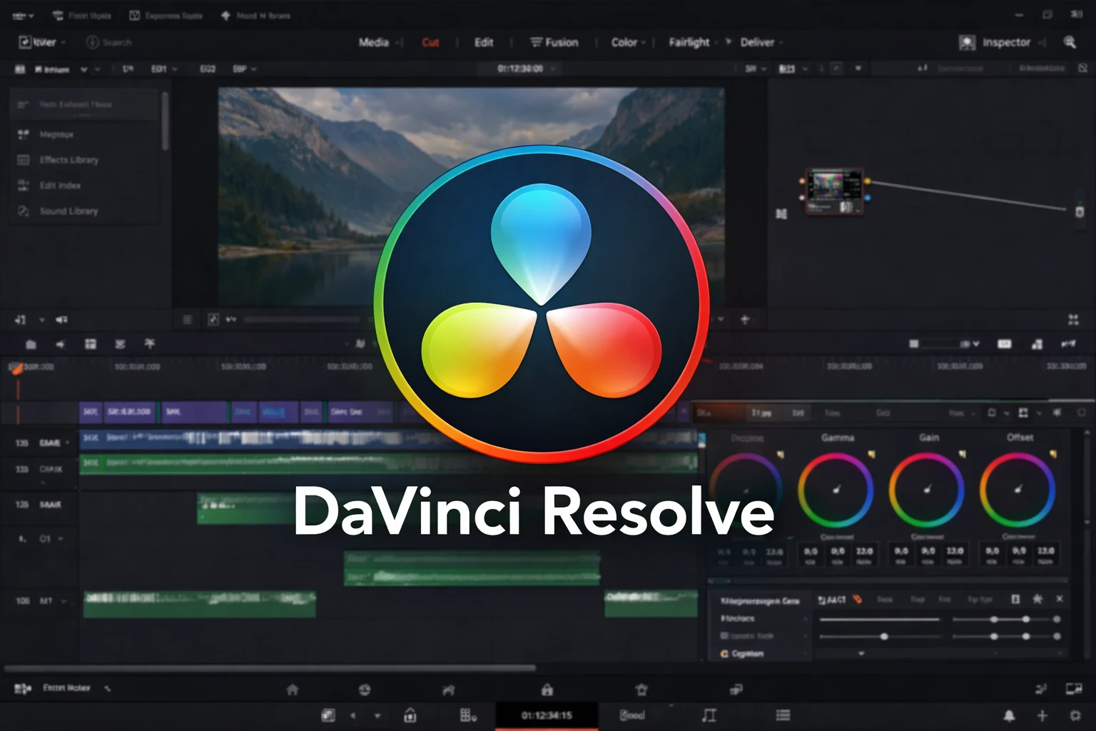
Task: Switch to the Color page
Action: pyautogui.click(x=623, y=42)
